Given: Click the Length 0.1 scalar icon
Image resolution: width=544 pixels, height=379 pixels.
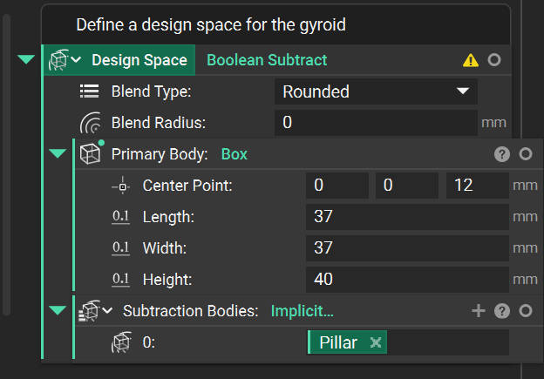Looking at the screenshot, I should click(x=120, y=216).
